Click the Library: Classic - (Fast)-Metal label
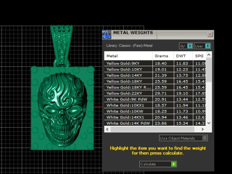 [x=130, y=45]
